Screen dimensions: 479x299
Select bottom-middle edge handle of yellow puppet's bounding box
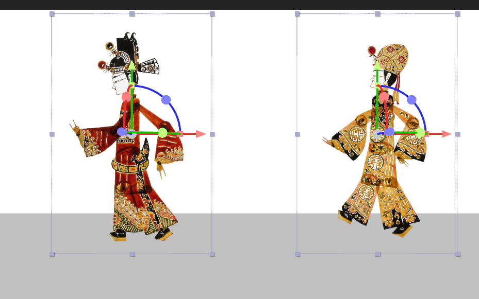(x=377, y=254)
